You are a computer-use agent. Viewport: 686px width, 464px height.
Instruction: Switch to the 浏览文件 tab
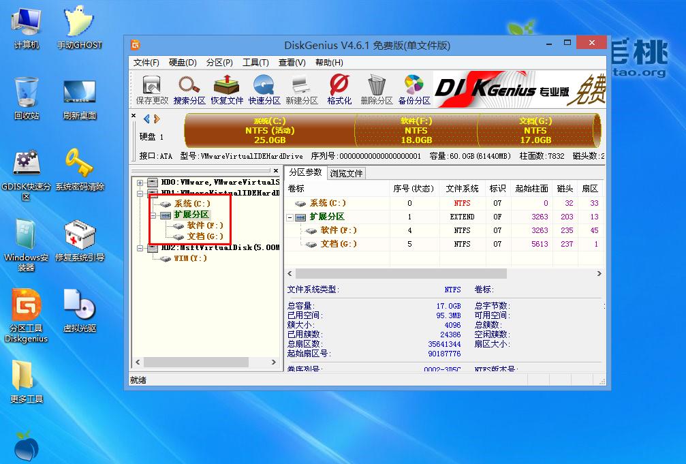(x=346, y=173)
